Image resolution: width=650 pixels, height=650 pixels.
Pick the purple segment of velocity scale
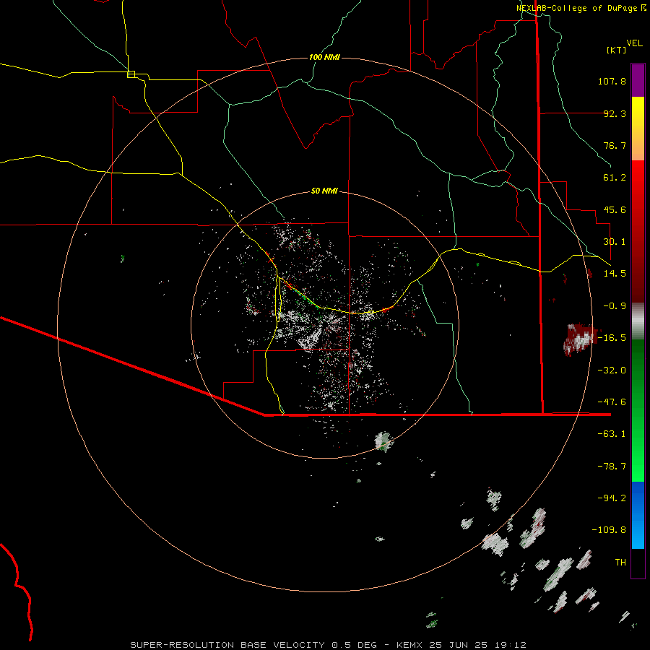pos(638,80)
